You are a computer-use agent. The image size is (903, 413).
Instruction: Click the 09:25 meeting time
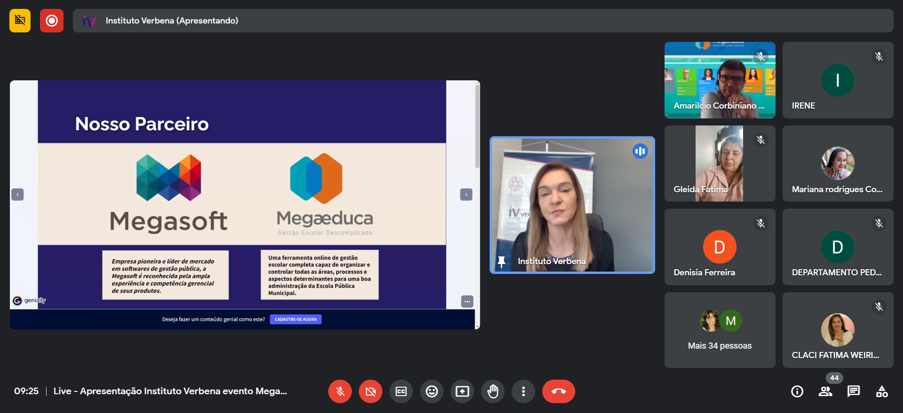[26, 391]
